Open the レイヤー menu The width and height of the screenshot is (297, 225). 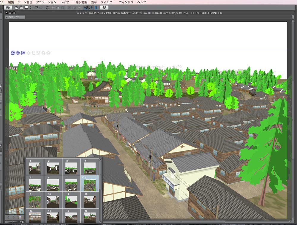[x=66, y=2]
